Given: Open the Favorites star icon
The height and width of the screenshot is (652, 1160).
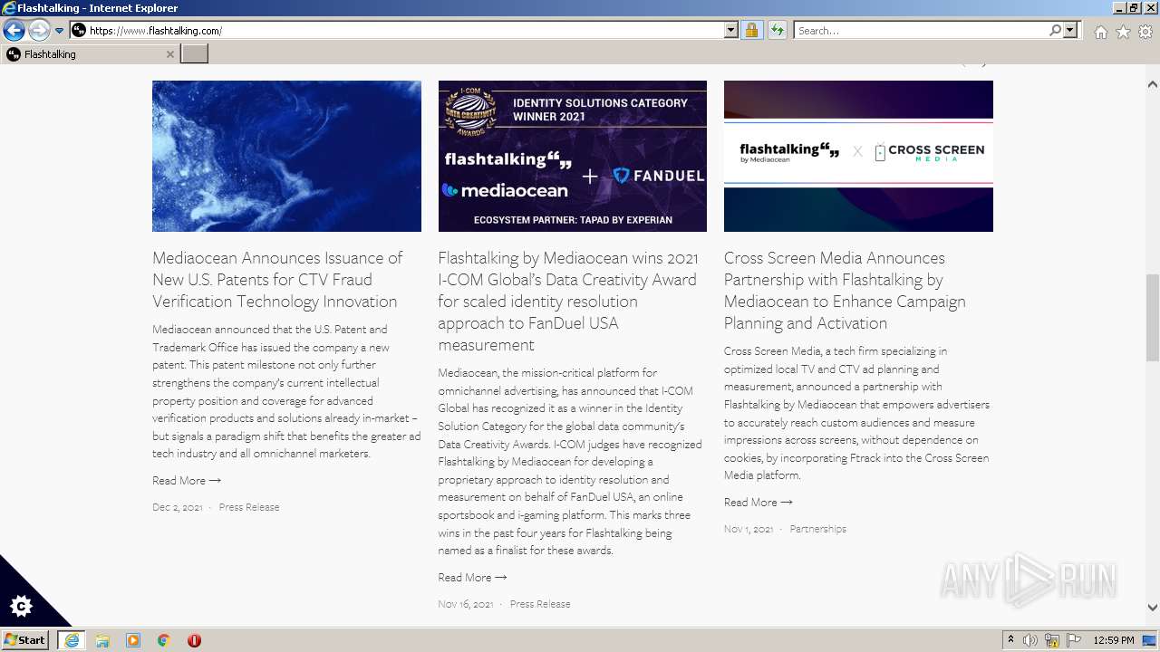Looking at the screenshot, I should click(1123, 32).
